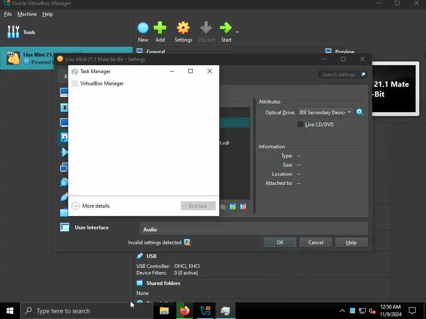426x319 pixels.
Task: Open Firefox from the taskbar
Action: pyautogui.click(x=184, y=311)
